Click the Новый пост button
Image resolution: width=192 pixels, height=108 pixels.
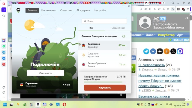click(179, 40)
